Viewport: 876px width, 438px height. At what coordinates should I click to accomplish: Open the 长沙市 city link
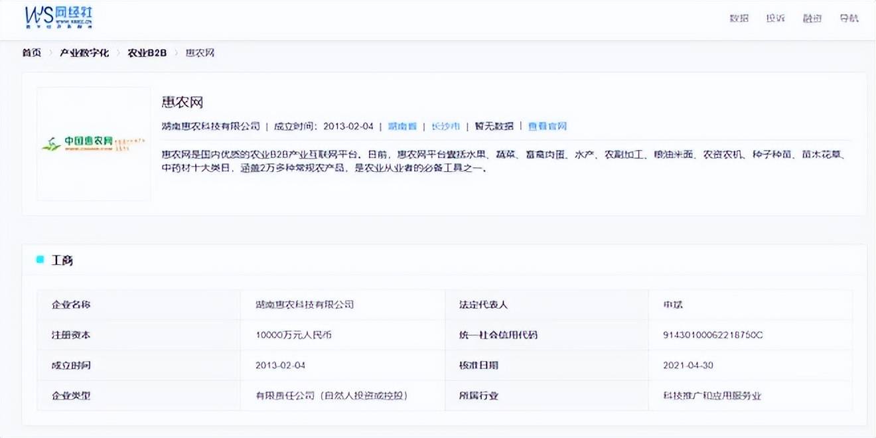click(445, 126)
